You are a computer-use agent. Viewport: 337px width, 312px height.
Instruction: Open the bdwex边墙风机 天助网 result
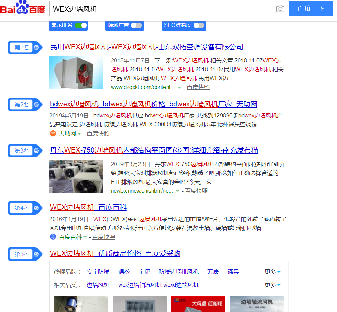click(154, 104)
